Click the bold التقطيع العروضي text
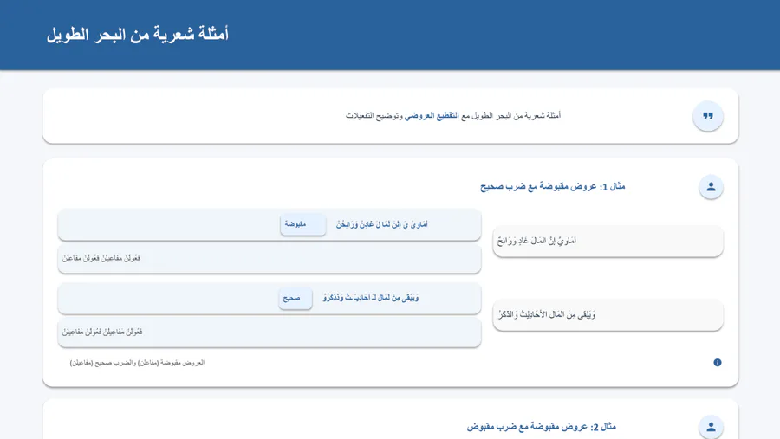The height and width of the screenshot is (439, 780). (432, 116)
